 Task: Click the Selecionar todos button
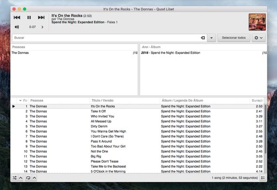(234, 38)
